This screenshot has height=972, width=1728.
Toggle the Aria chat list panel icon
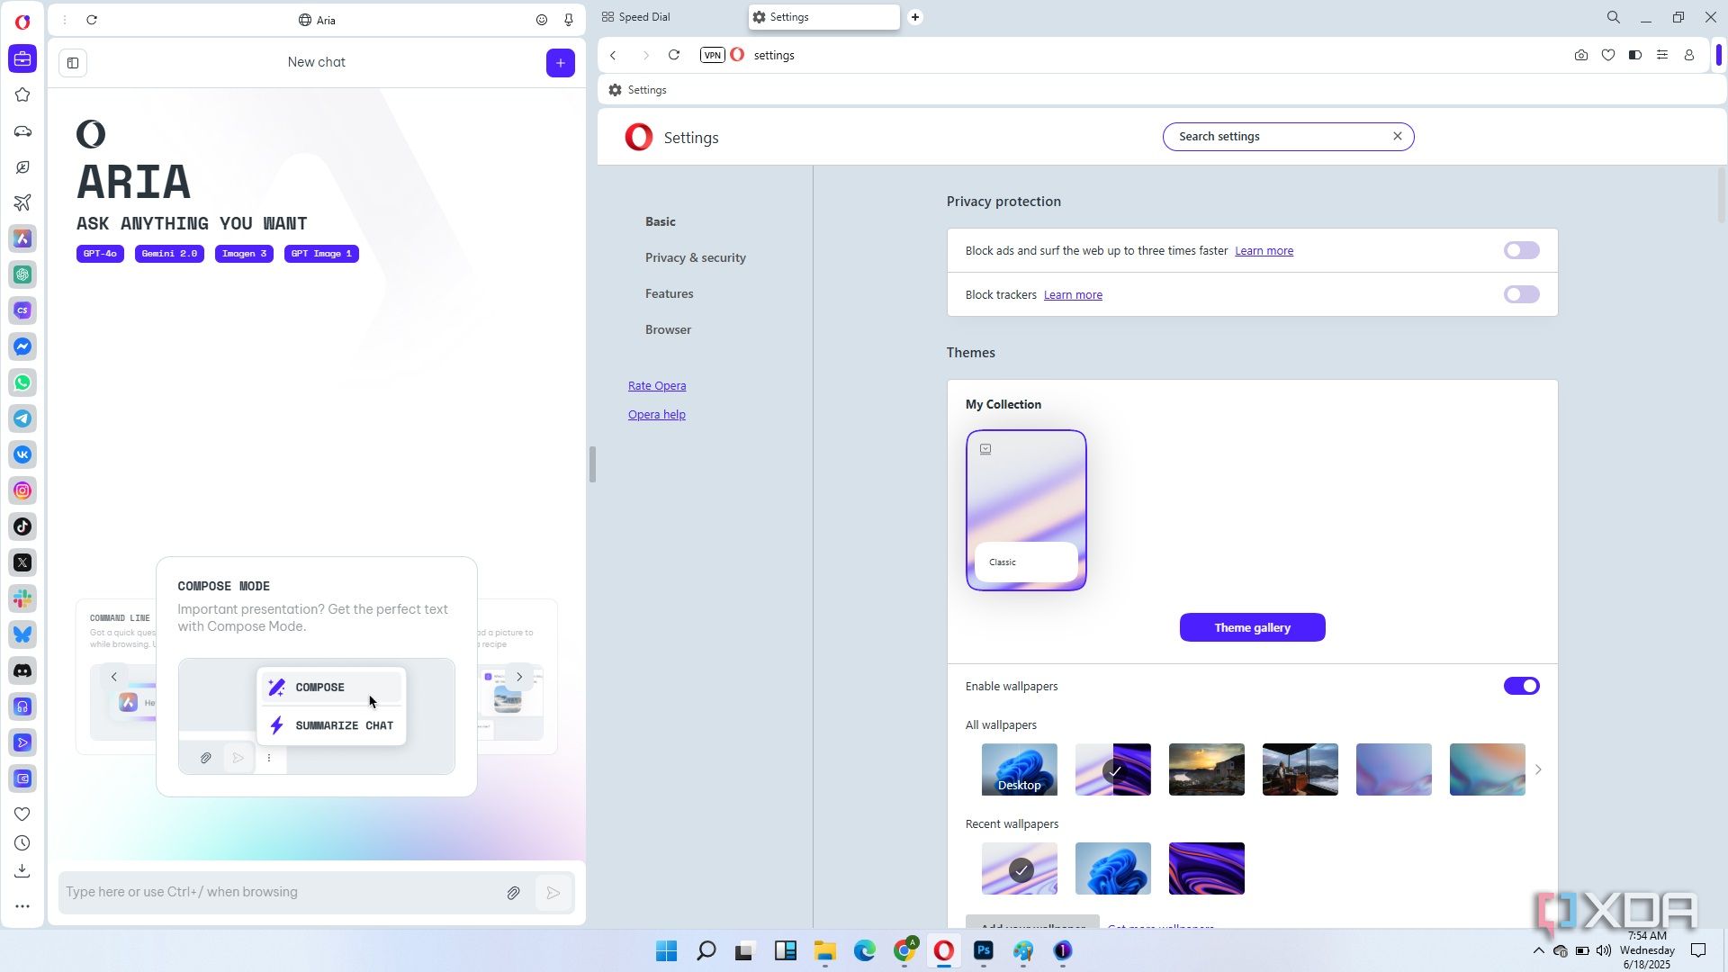pyautogui.click(x=73, y=63)
